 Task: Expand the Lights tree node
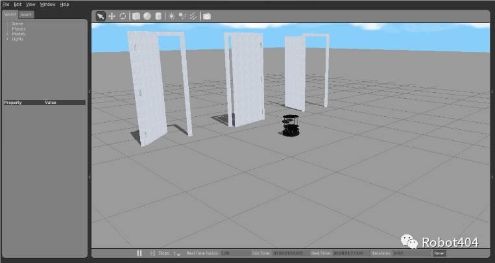(7, 39)
